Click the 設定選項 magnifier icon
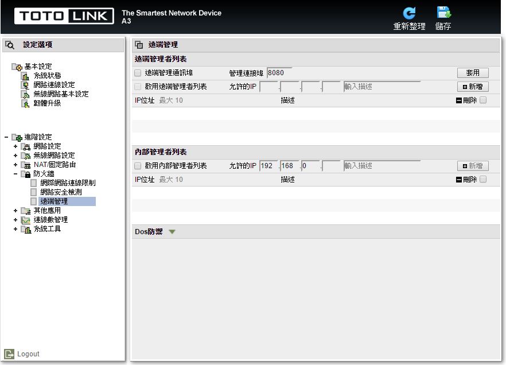Screen dimensions: 506x365 coord(10,45)
